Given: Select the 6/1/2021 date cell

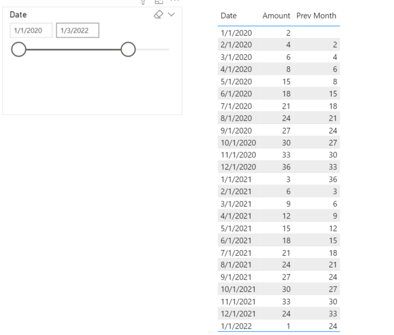Looking at the screenshot, I should click(x=236, y=240).
